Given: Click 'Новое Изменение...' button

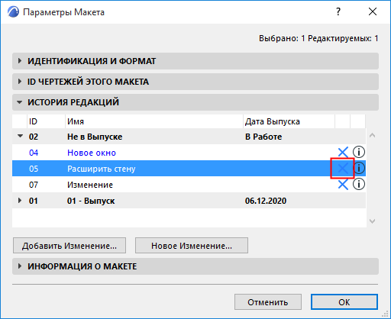Looking at the screenshot, I should (192, 246).
